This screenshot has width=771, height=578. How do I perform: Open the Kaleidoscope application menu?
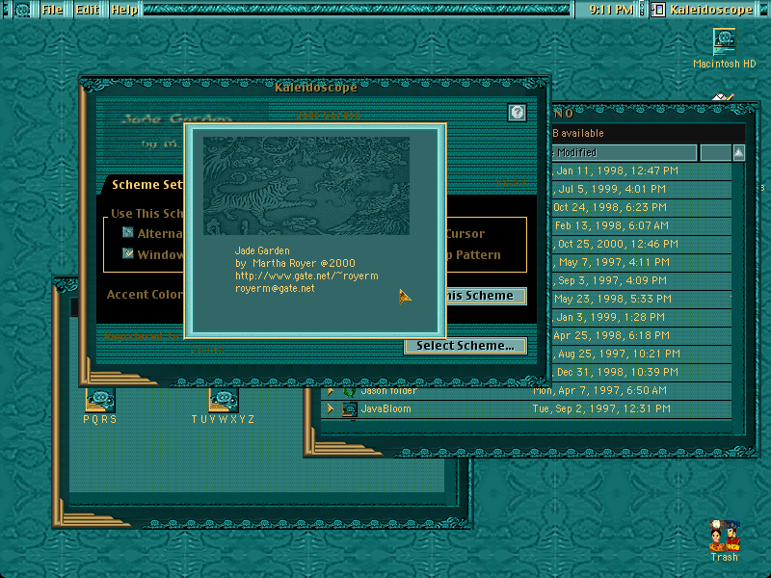point(703,10)
